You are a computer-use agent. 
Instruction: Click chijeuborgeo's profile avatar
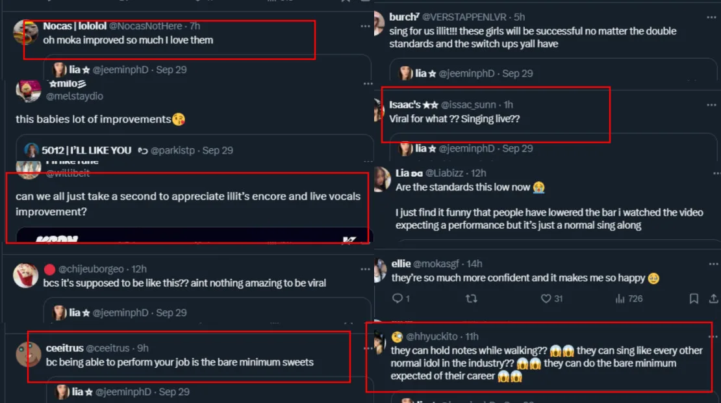tap(26, 276)
